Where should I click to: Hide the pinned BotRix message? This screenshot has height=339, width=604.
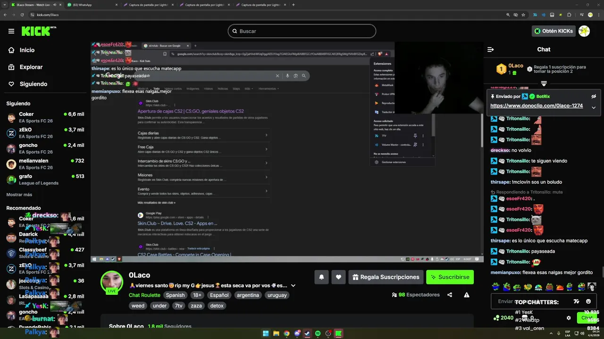point(594,96)
